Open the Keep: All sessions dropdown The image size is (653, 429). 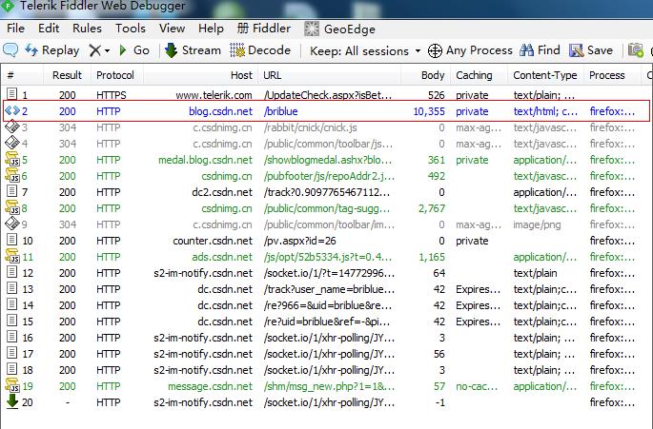coord(365,50)
